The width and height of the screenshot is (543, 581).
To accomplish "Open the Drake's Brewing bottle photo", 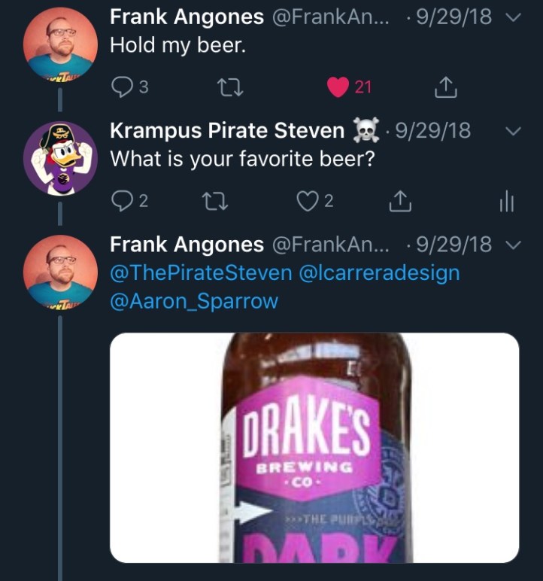I will tap(314, 448).
